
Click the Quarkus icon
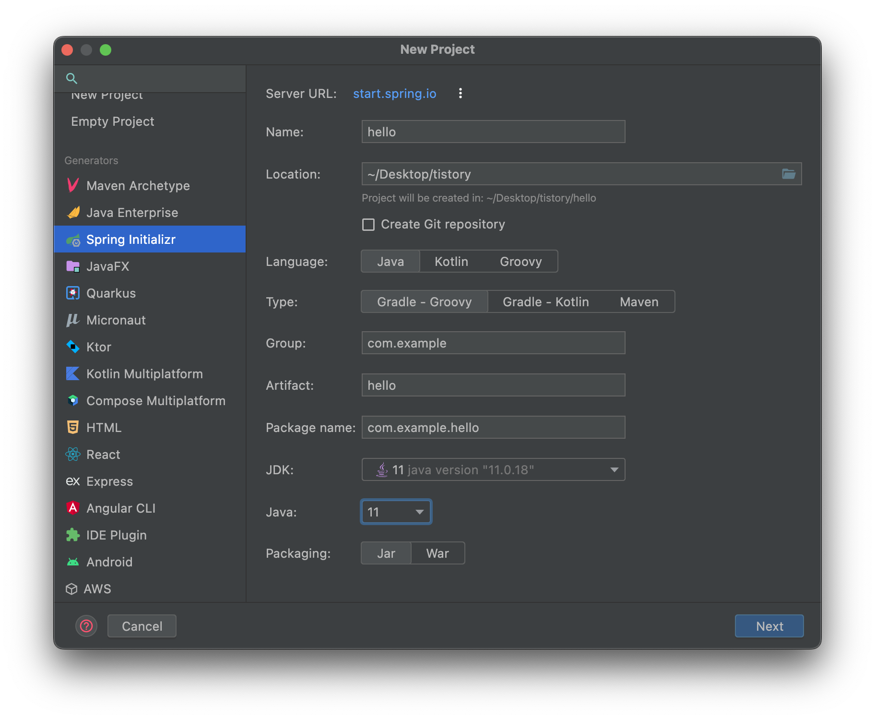73,293
